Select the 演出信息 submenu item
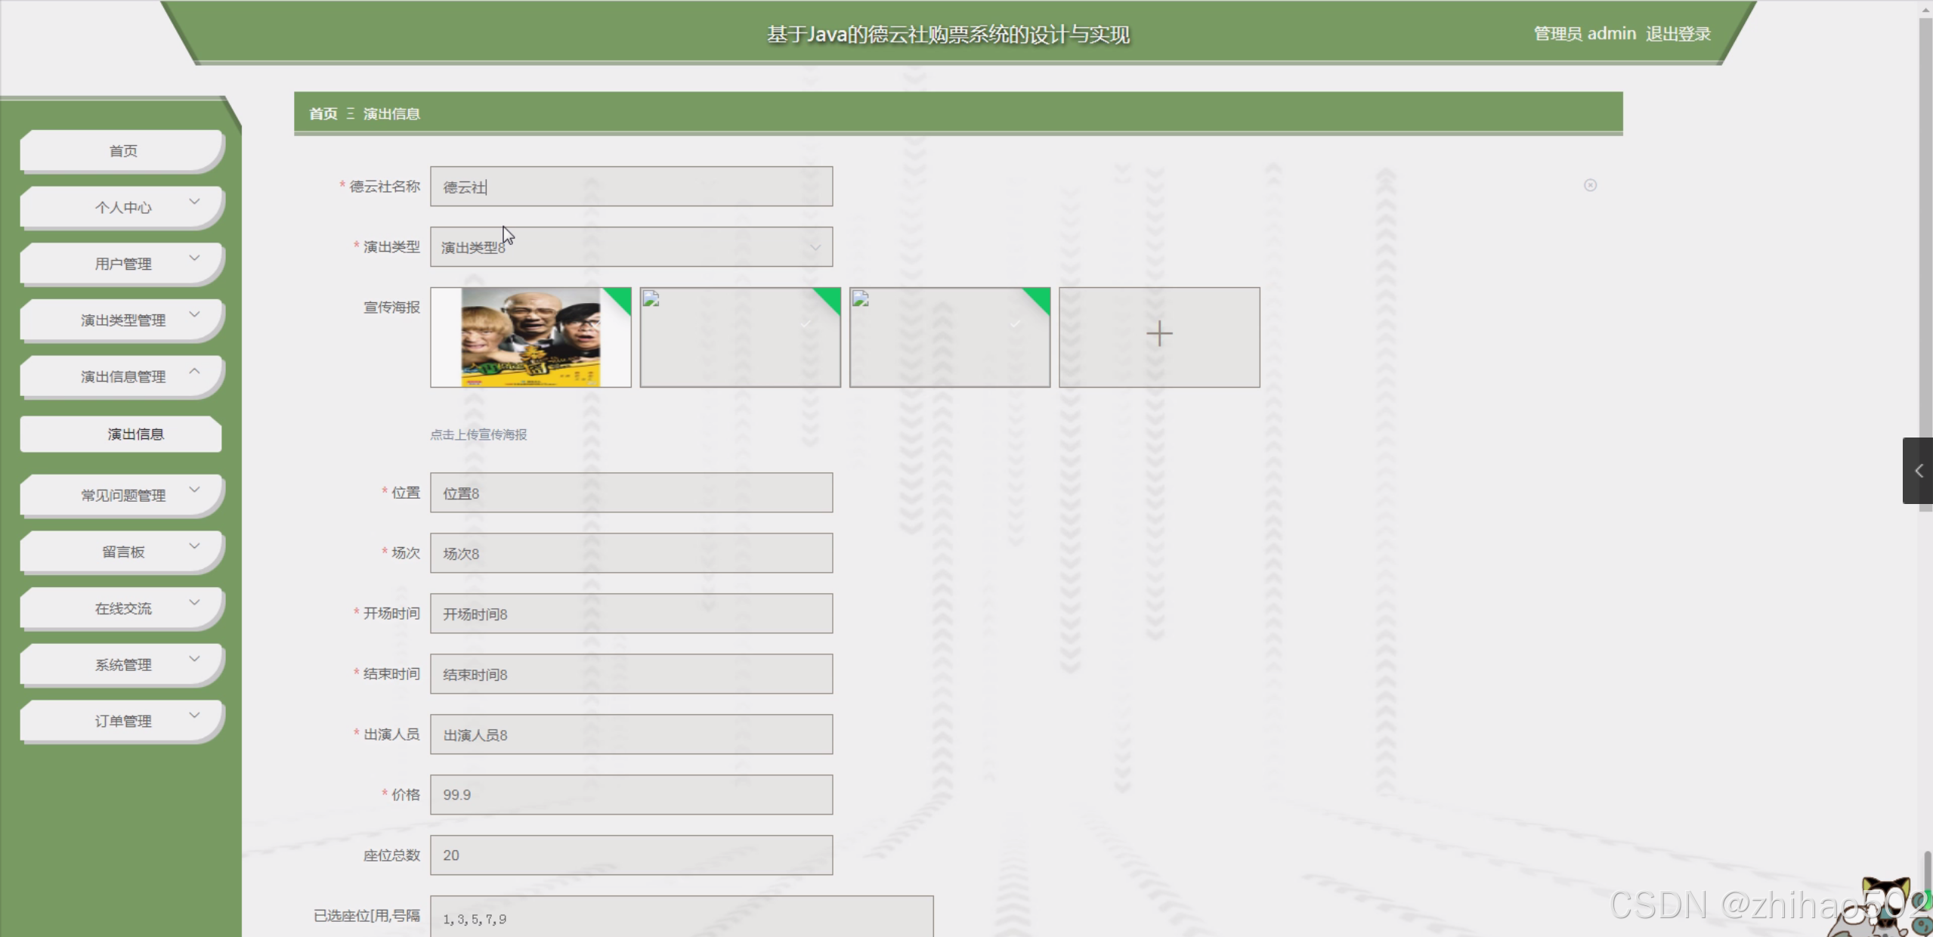 (x=135, y=434)
